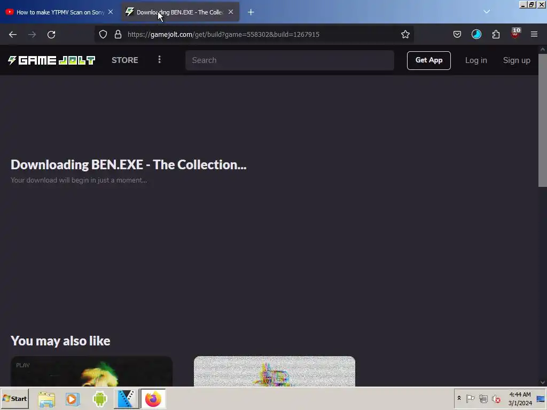Click the URL address bar
The image size is (547, 410).
(254, 34)
